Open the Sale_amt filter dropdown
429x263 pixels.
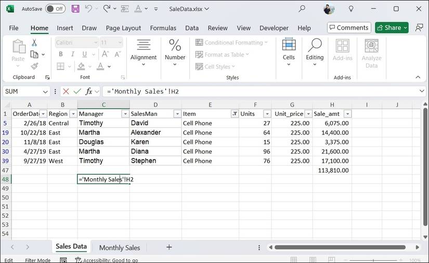347,114
